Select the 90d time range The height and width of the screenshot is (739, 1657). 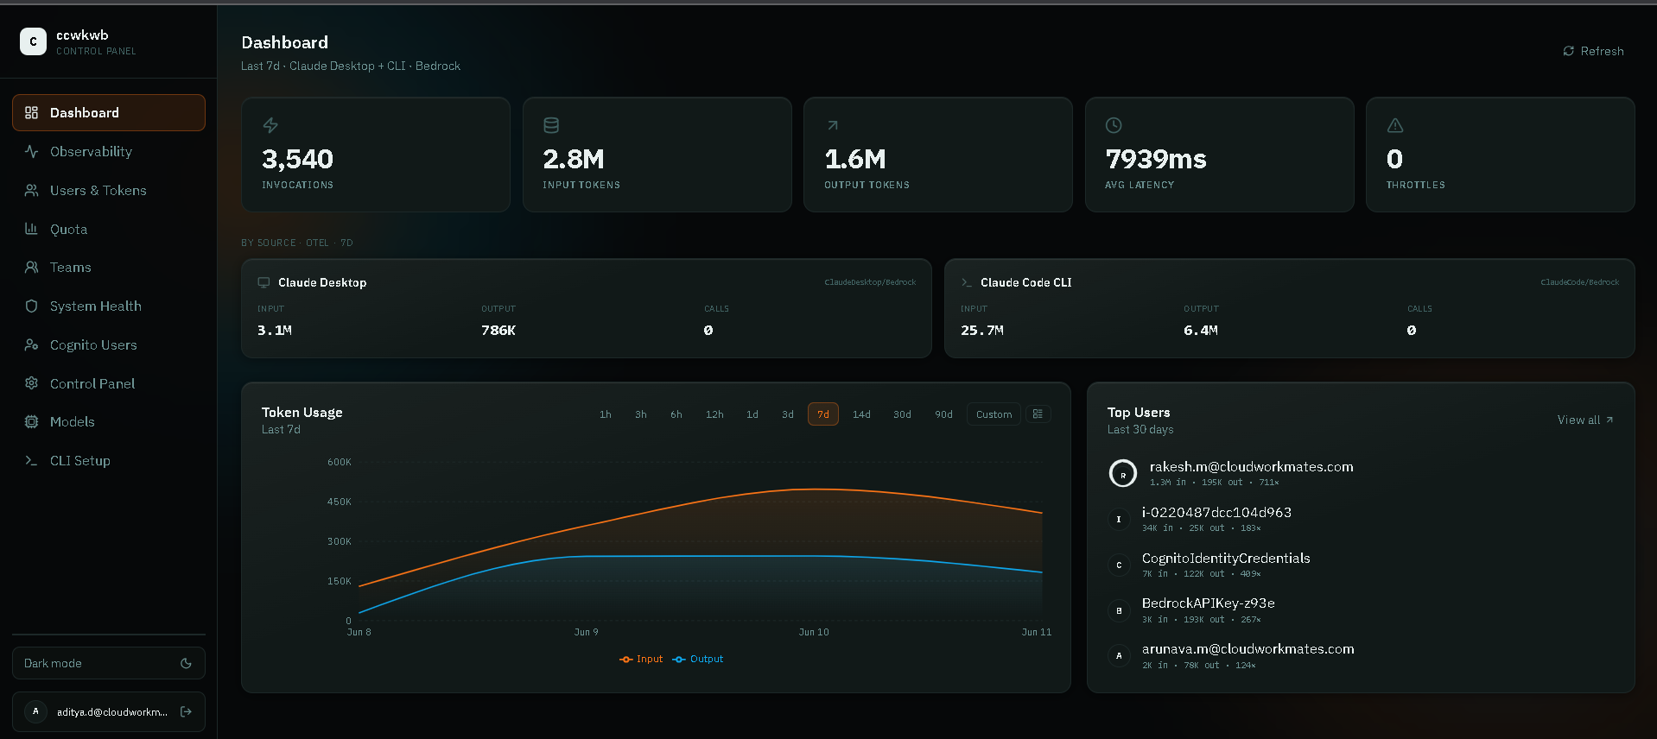coord(943,414)
